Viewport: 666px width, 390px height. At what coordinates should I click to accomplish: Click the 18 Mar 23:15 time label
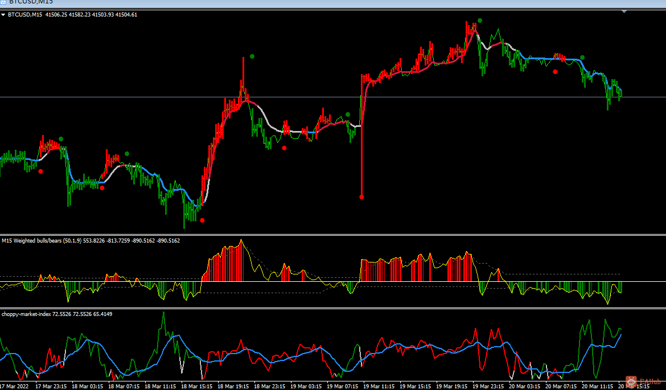[270, 386]
